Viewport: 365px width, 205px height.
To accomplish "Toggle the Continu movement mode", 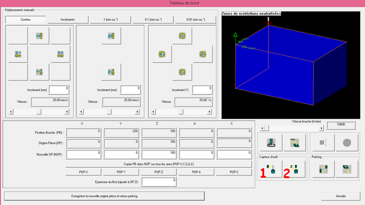I will pyautogui.click(x=26, y=20).
